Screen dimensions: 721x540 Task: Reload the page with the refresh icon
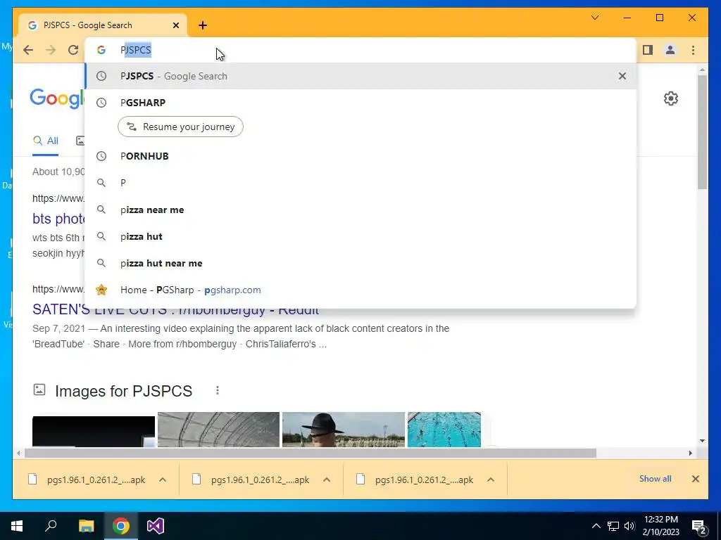(x=73, y=50)
